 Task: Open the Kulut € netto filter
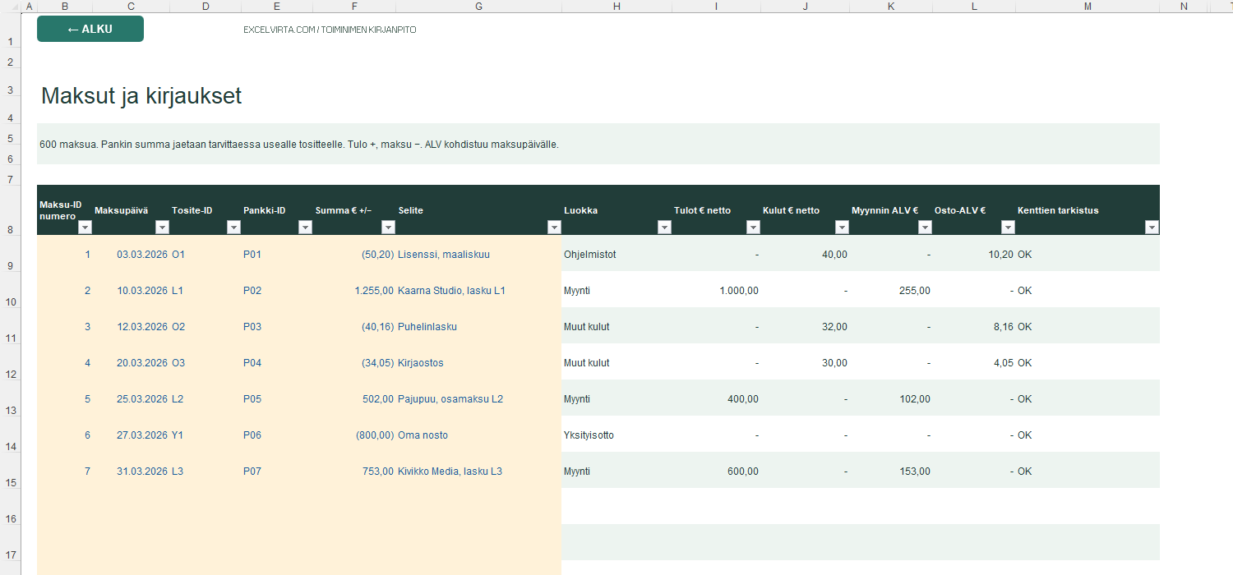click(x=842, y=228)
